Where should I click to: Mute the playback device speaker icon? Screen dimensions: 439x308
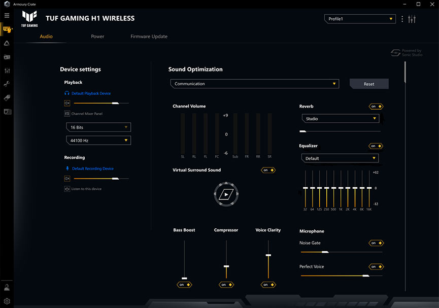67,104
